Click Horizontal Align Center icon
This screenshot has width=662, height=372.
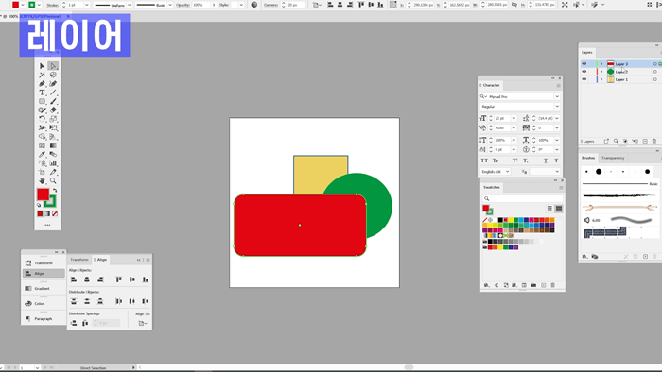(x=87, y=279)
